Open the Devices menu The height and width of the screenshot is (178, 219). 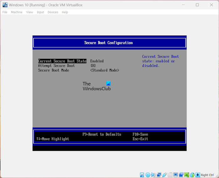pyautogui.click(x=53, y=12)
